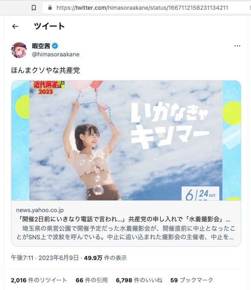Image resolution: width=251 pixels, height=290 pixels.
Task: View the 6,798 件のいいね likes list
Action: (139, 280)
